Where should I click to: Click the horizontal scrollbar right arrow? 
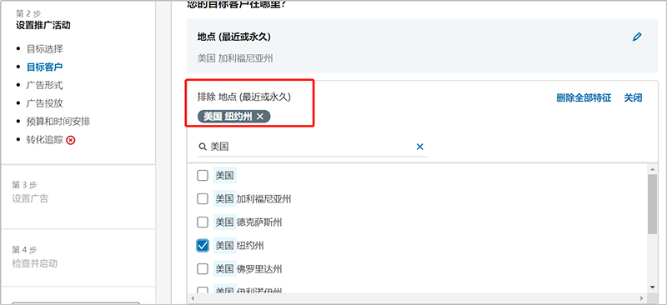(644, 297)
